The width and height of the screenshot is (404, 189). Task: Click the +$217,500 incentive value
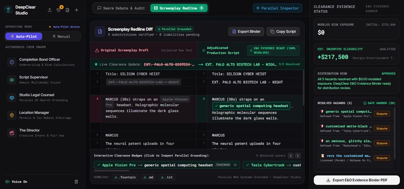[333, 57]
